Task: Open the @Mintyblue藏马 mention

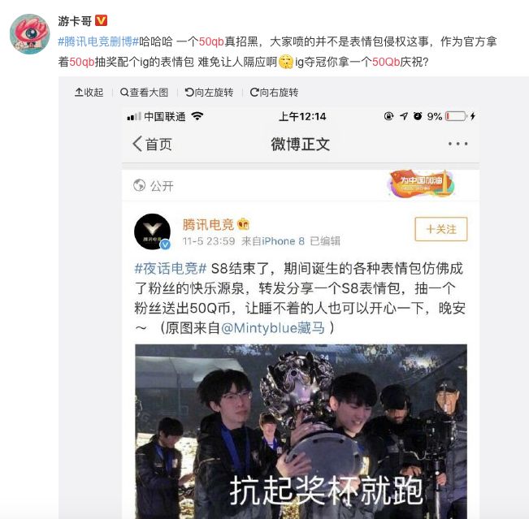Action: pyautogui.click(x=273, y=328)
